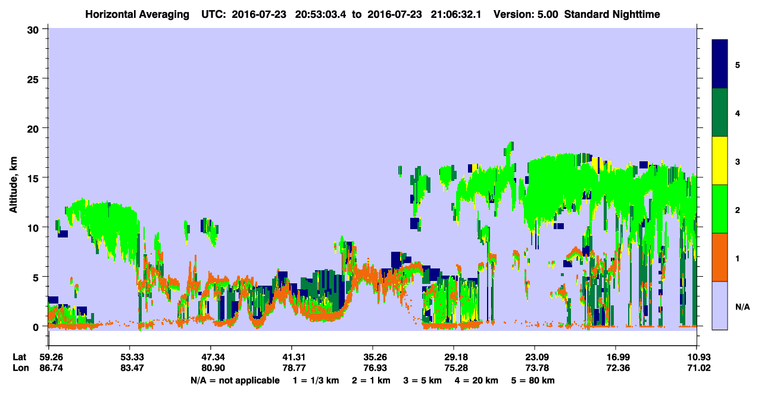Click the 10 km altitude tick label
The height and width of the screenshot is (397, 774).
[33, 227]
